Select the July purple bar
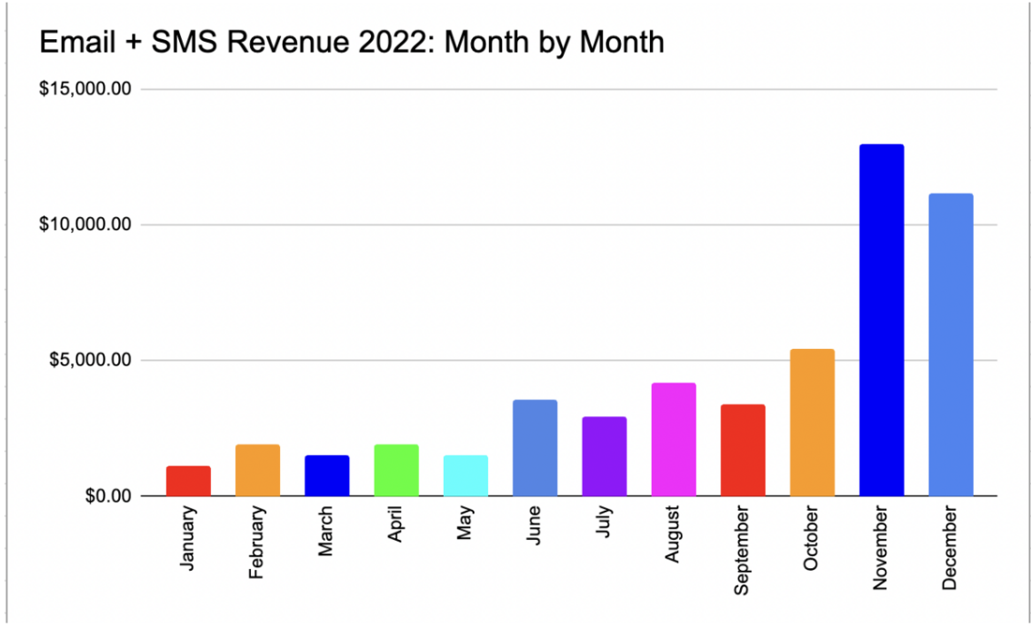Screen dimensions: 1031x629 point(603,454)
